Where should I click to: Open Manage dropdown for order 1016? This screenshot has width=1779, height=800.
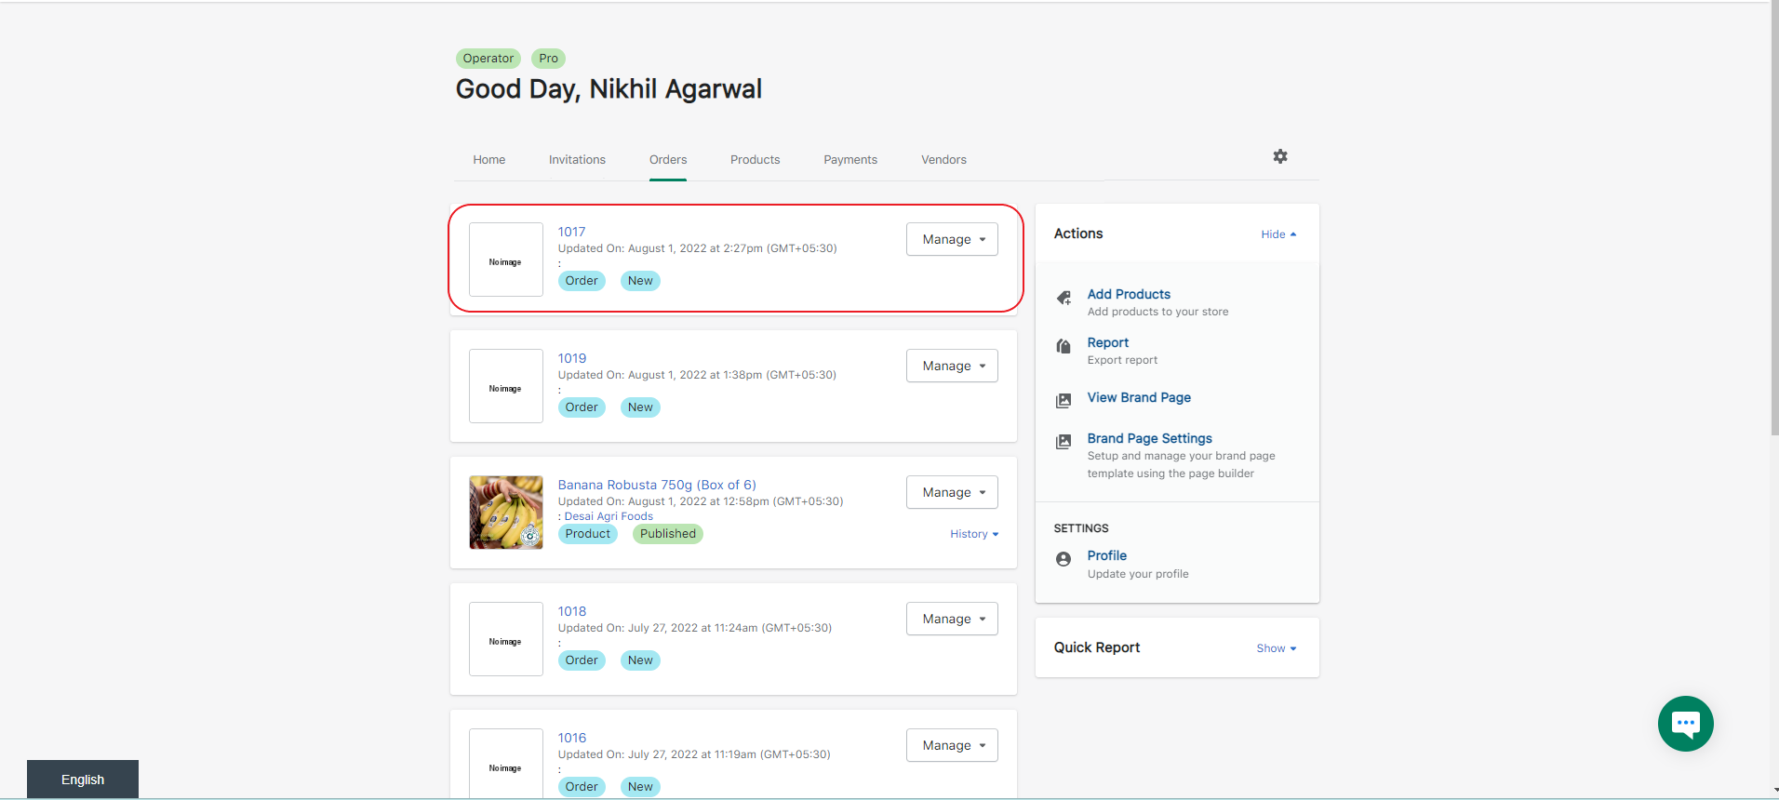click(x=952, y=745)
